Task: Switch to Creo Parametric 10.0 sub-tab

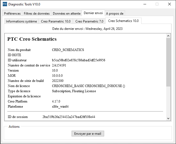Action: tap(56, 21)
